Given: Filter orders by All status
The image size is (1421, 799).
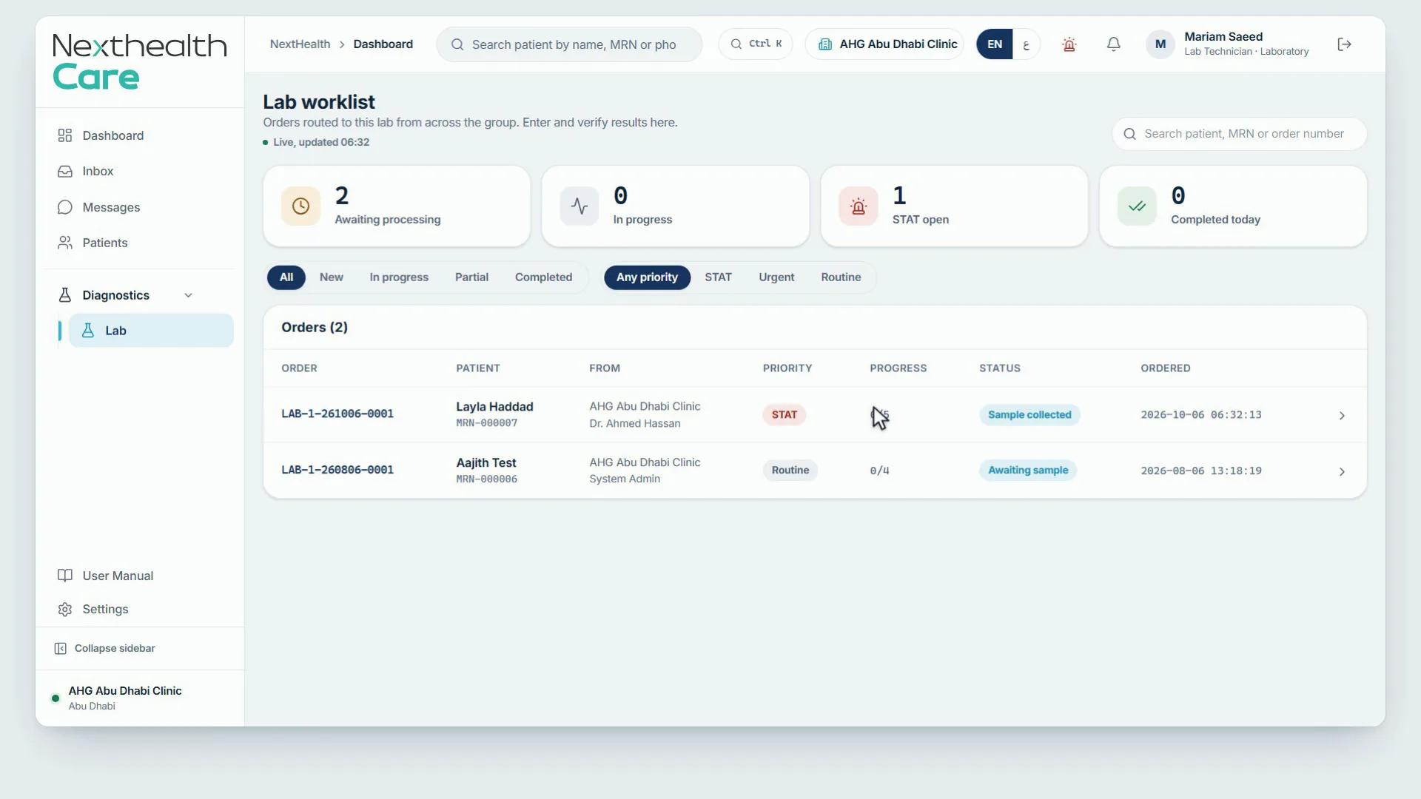Looking at the screenshot, I should point(286,277).
